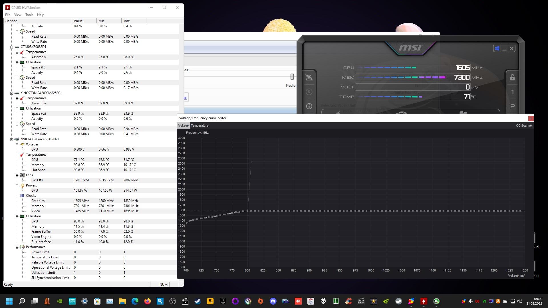Click the MEM clock bar in Afterburner

click(403, 77)
